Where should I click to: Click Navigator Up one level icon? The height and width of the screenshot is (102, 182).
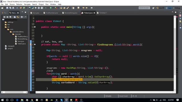[x=10, y=17]
